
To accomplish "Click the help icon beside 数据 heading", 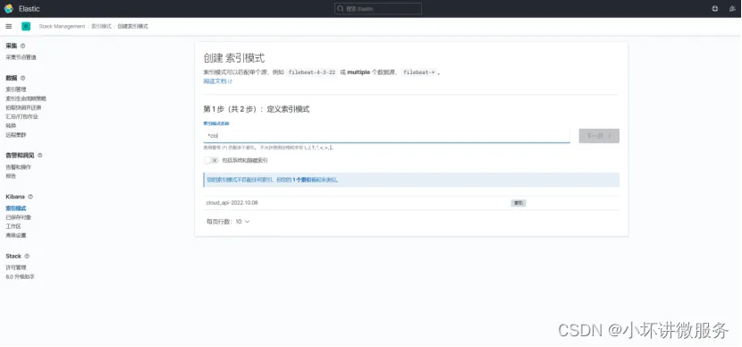I will point(22,78).
